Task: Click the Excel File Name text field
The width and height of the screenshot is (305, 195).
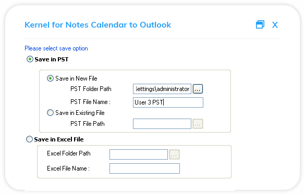Action: point(144,168)
